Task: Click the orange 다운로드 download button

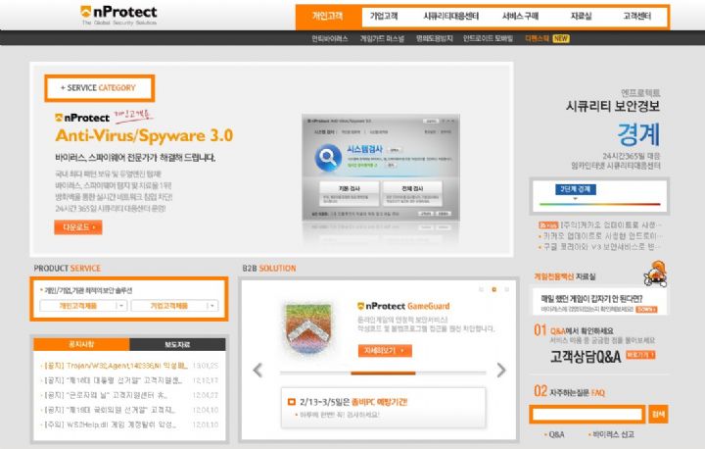Action: tap(78, 227)
